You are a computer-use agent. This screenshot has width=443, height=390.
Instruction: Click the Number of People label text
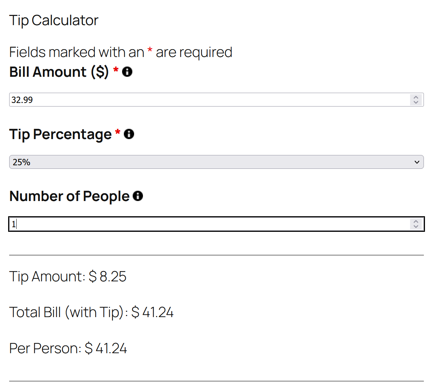point(69,196)
